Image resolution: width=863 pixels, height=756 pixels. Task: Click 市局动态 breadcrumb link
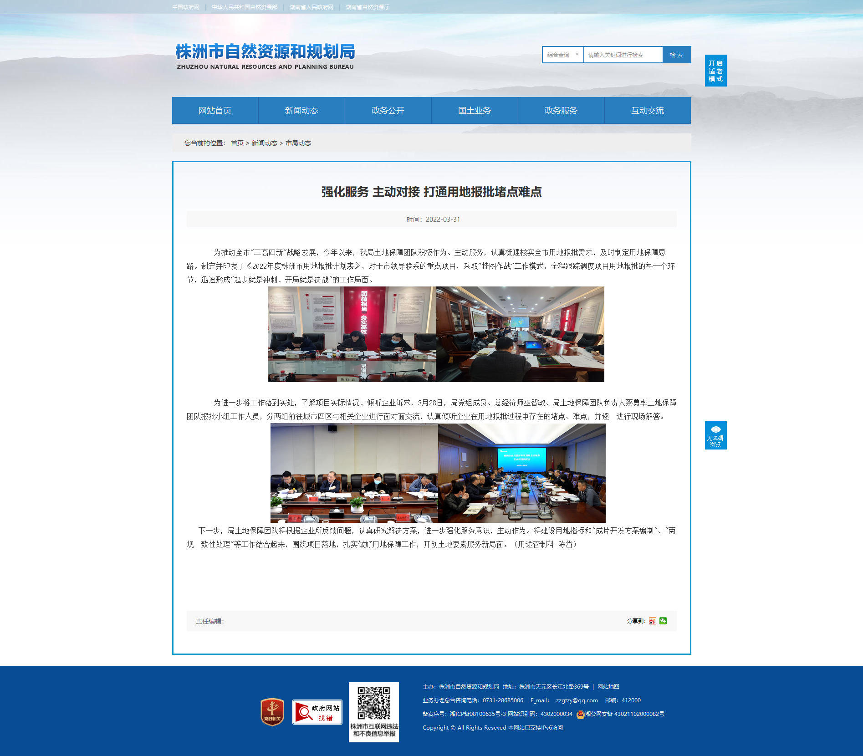point(298,143)
